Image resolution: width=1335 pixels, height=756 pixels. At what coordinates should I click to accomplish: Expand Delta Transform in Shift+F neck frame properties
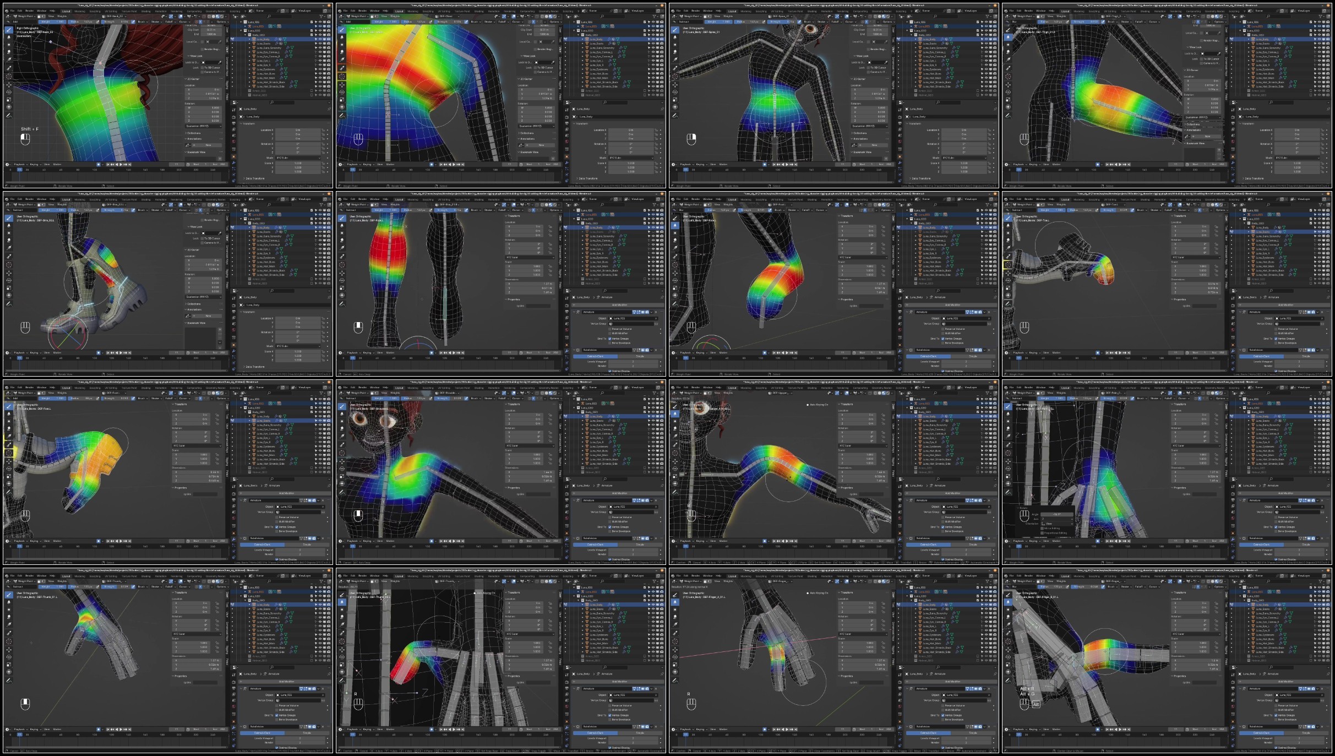[x=254, y=178]
